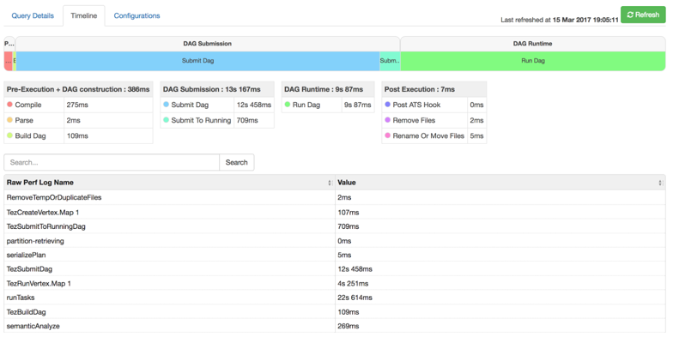Click the teal Submit To Running timeline segment
This screenshot has height=337, width=673.
click(390, 61)
